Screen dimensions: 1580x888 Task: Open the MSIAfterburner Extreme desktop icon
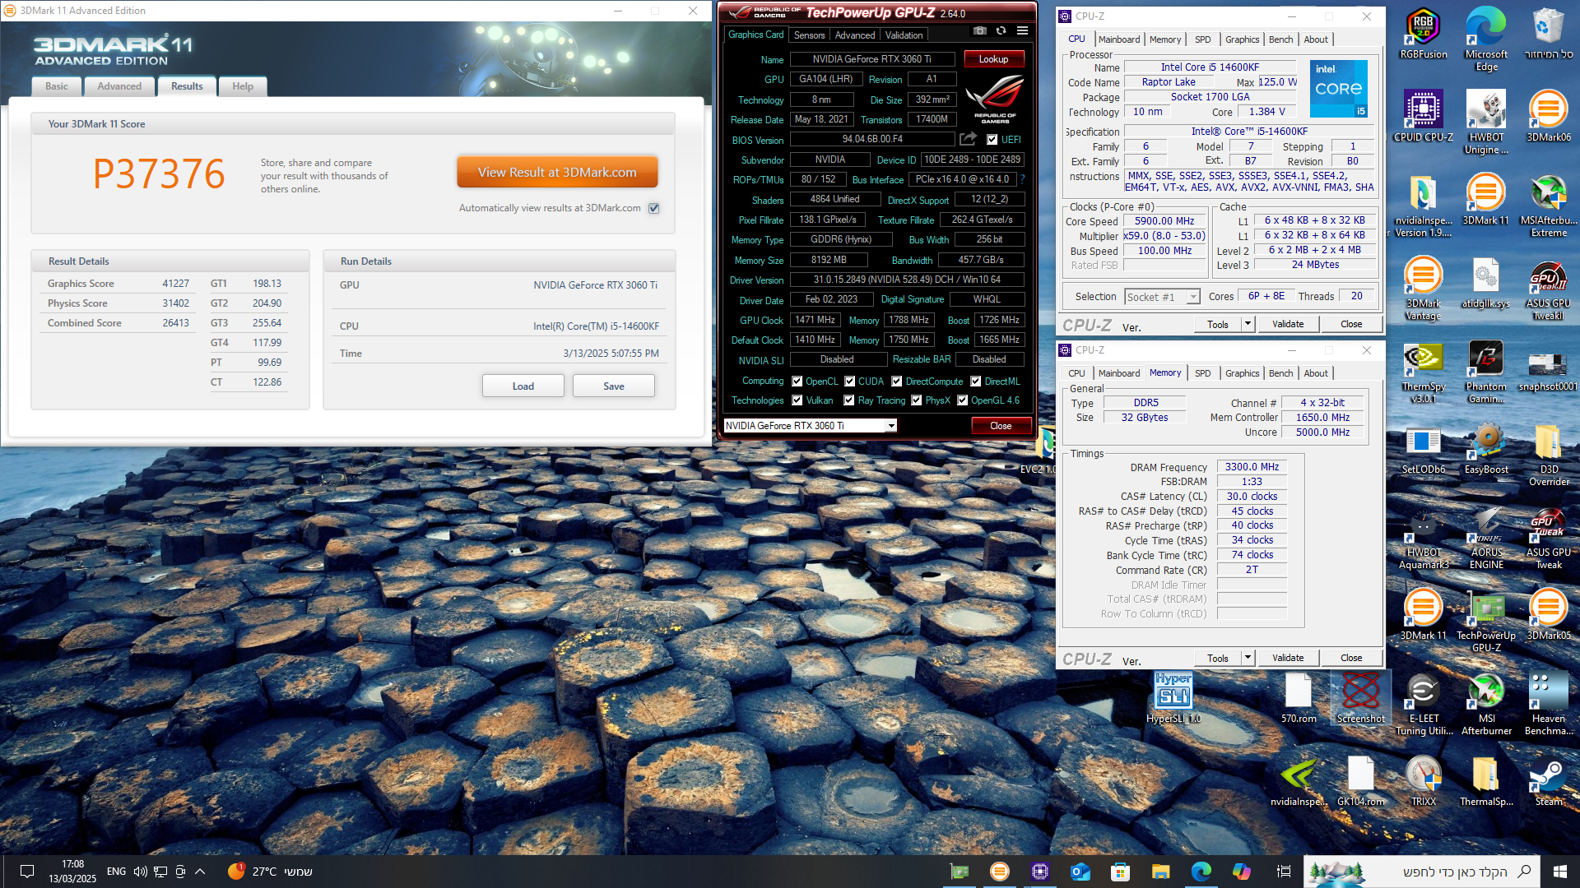click(x=1549, y=206)
